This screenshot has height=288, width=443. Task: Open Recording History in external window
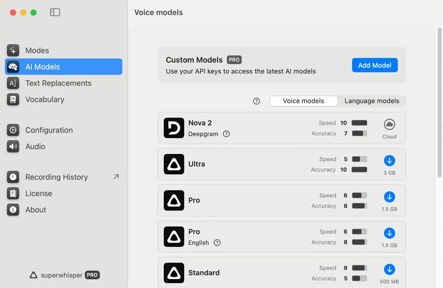[x=116, y=177]
